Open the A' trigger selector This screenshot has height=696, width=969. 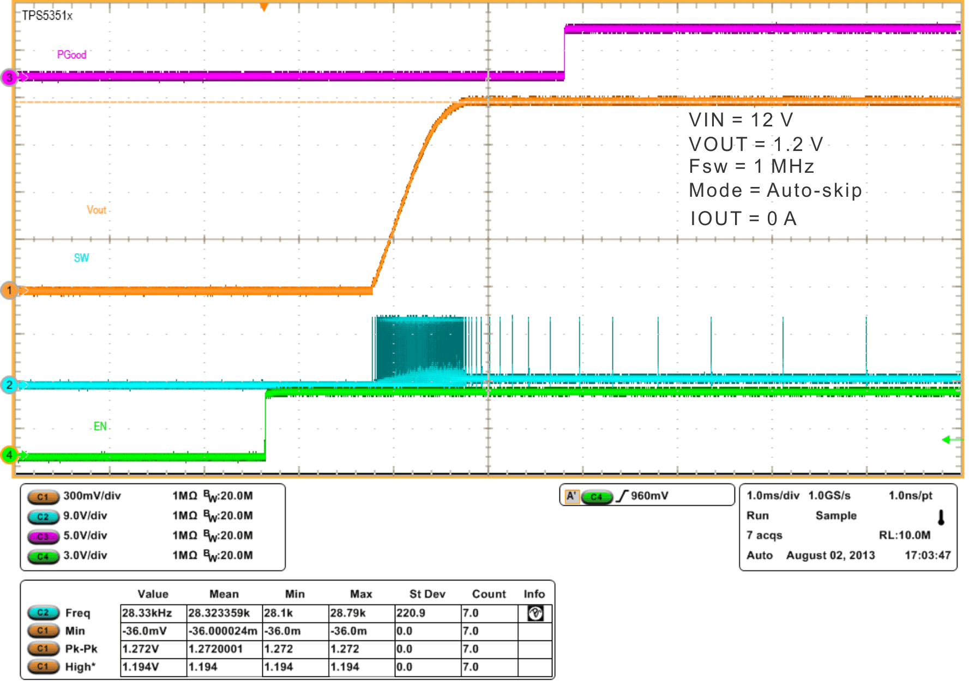(571, 496)
